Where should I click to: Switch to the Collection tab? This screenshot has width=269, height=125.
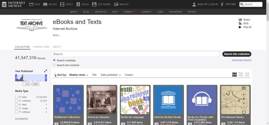pyautogui.click(x=22, y=47)
